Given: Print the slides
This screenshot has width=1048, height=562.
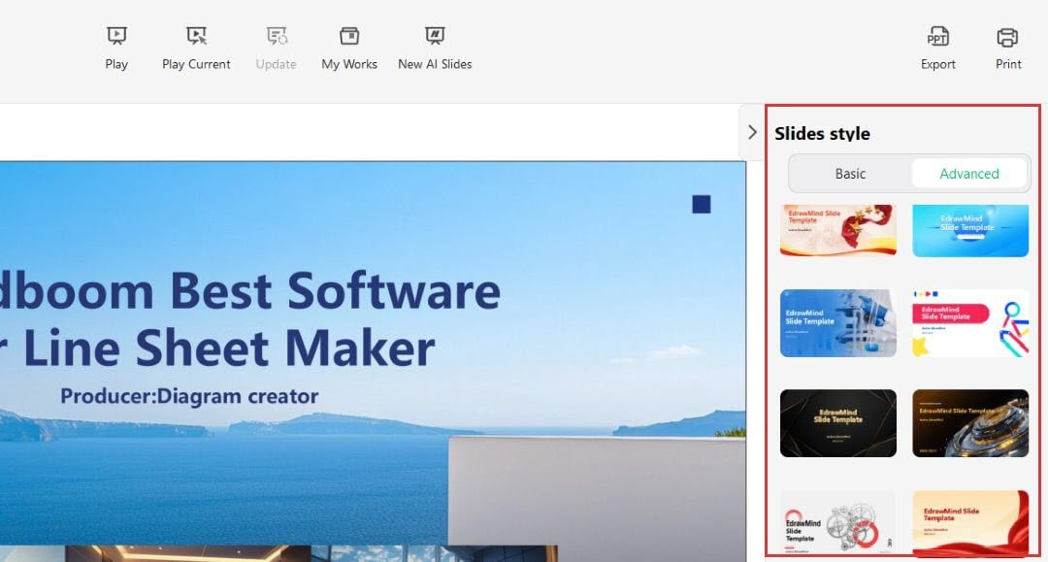Looking at the screenshot, I should pyautogui.click(x=1008, y=49).
